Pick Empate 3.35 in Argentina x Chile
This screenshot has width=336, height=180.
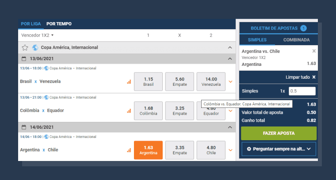(179, 150)
